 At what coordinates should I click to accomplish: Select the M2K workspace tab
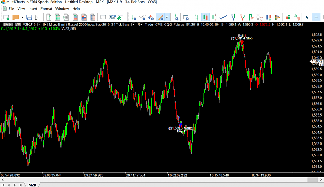point(32,185)
